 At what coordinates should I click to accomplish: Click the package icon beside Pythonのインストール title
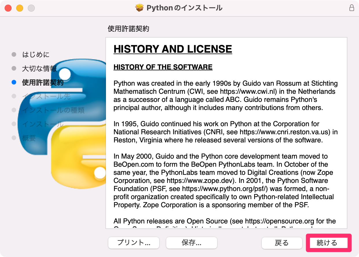pos(140,8)
